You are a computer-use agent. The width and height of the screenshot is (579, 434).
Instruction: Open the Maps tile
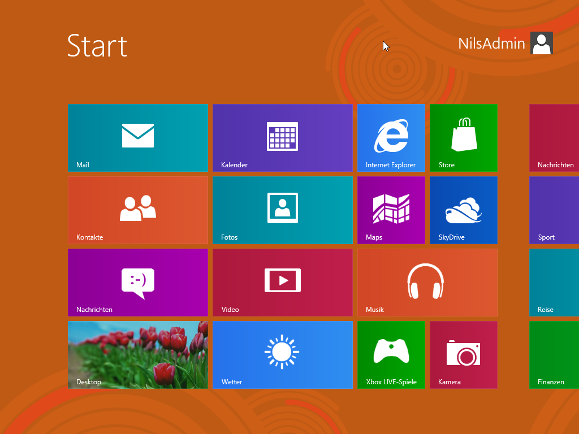pyautogui.click(x=391, y=210)
